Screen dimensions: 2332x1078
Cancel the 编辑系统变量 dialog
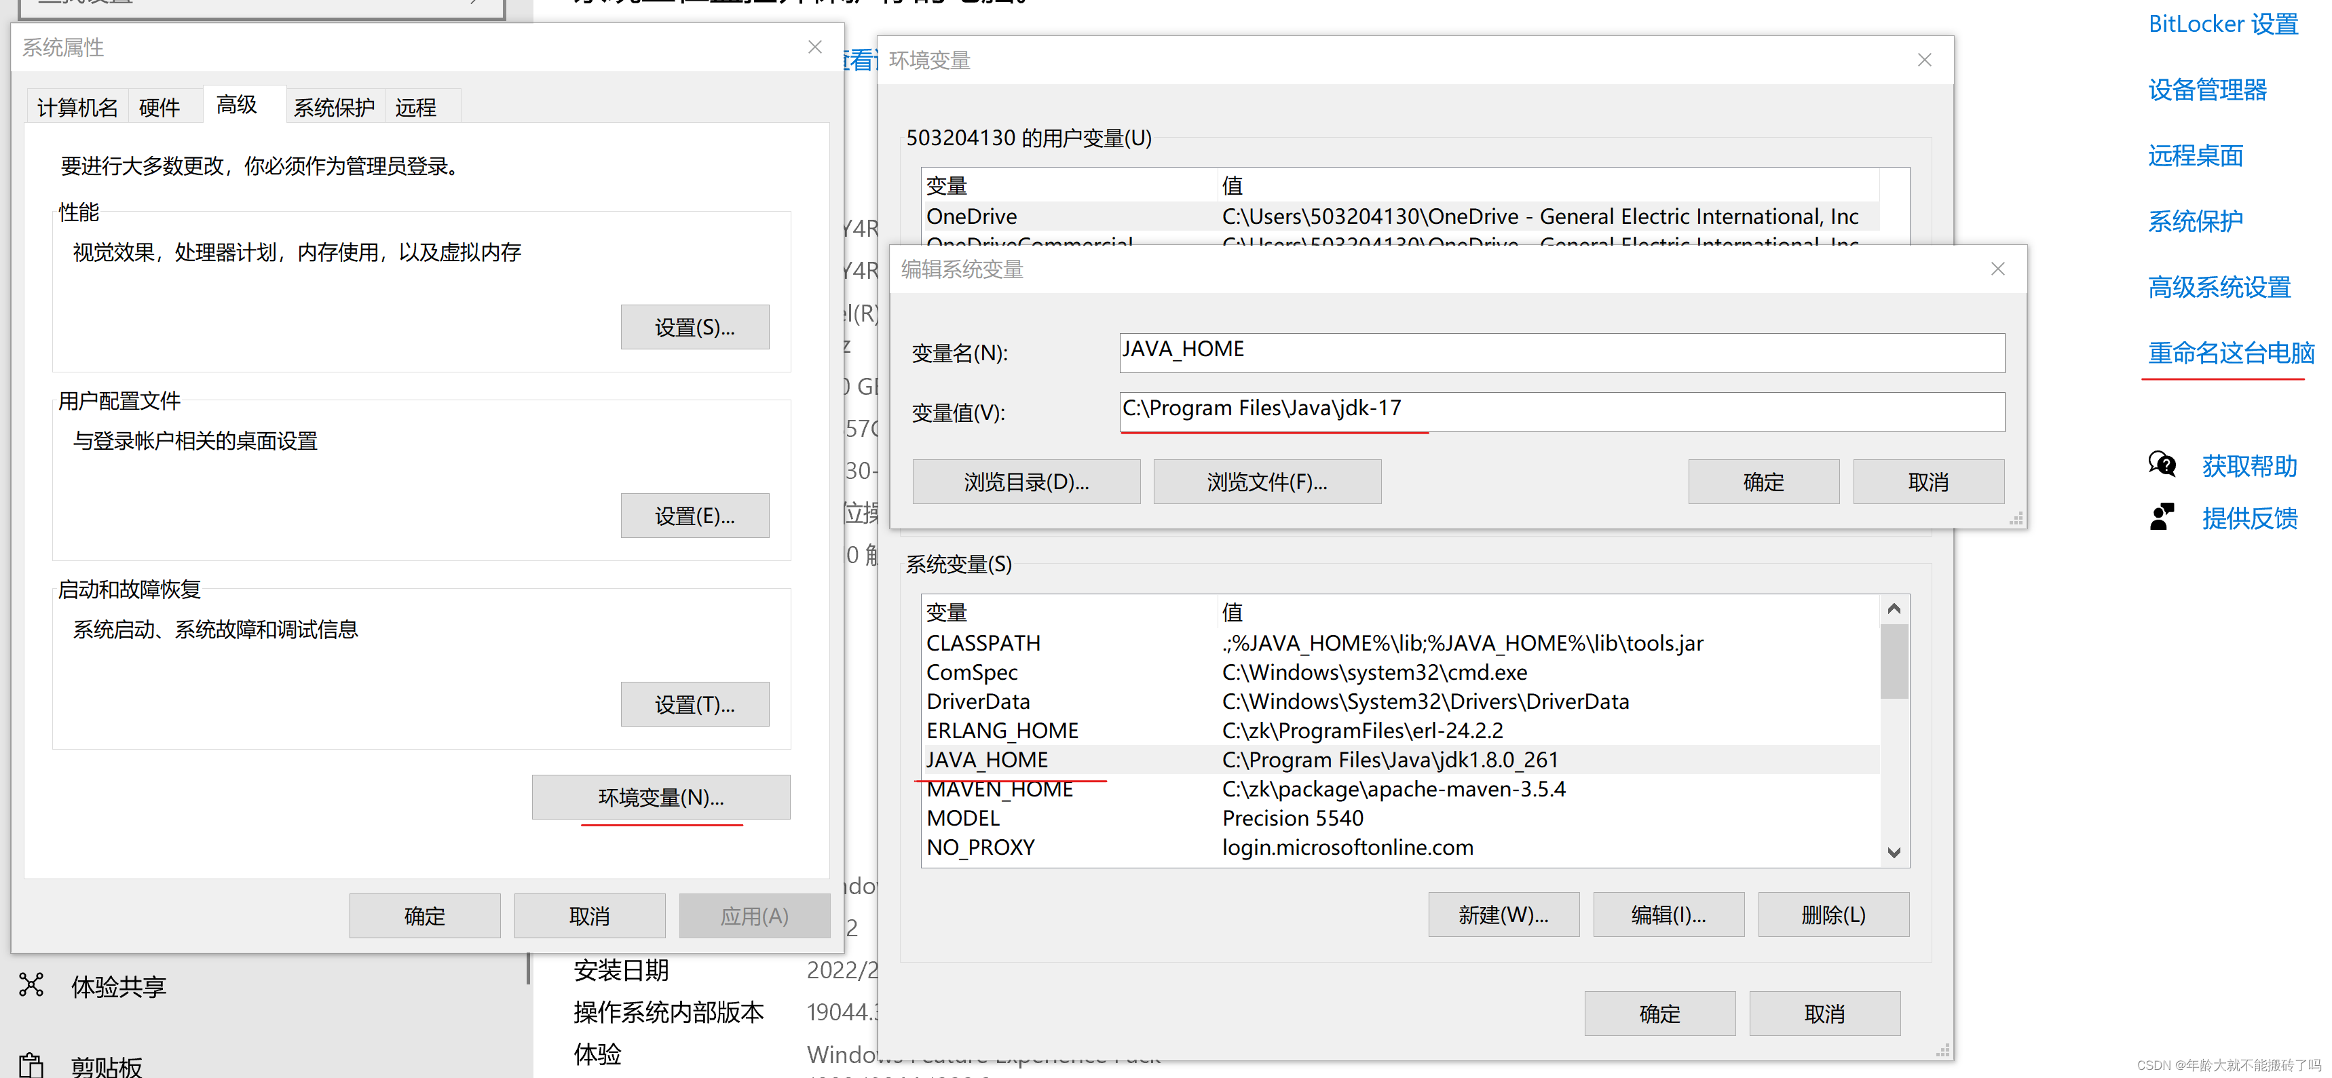[1927, 480]
